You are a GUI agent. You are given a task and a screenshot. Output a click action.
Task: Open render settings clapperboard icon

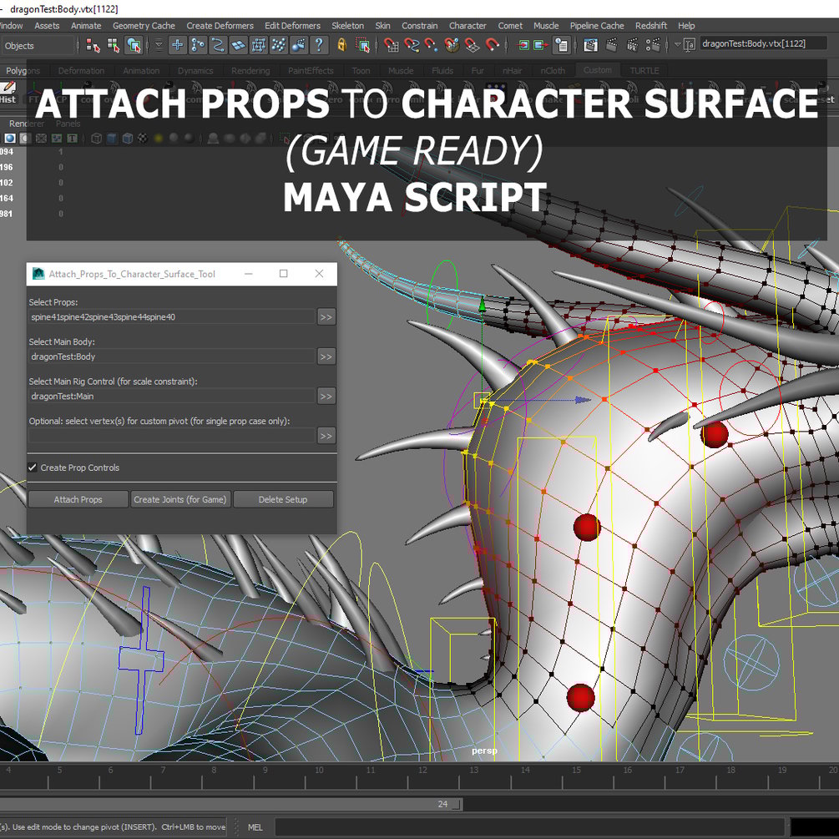[x=653, y=46]
